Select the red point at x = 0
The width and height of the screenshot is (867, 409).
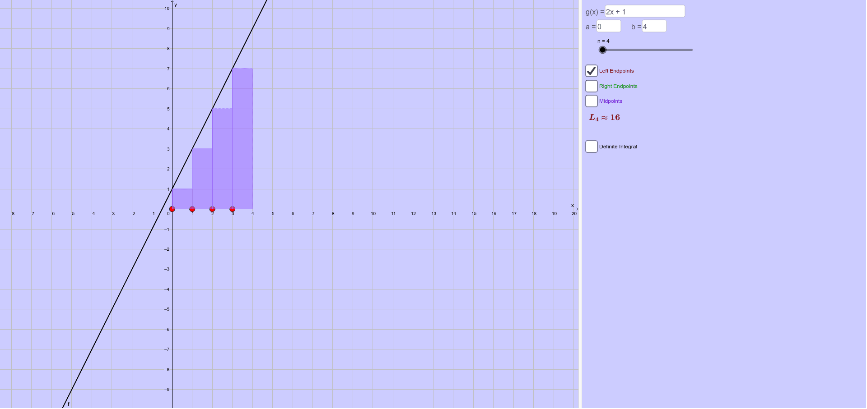click(172, 209)
